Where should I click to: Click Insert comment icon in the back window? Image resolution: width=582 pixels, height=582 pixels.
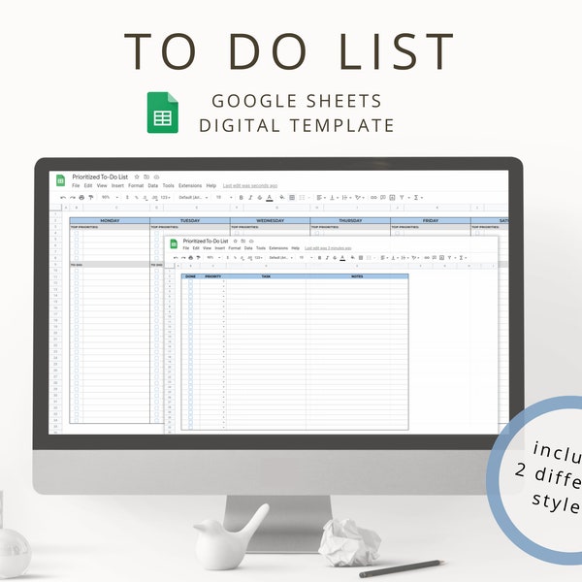coord(383,198)
